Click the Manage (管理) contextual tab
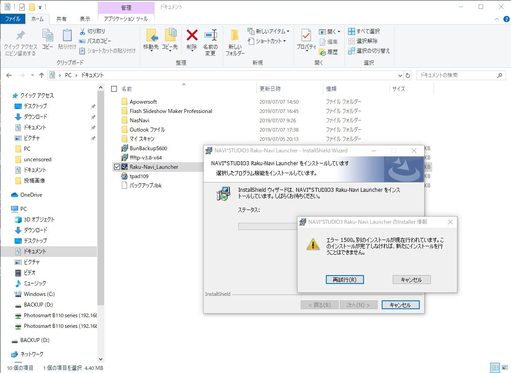The height and width of the screenshot is (373, 511). coord(126,8)
